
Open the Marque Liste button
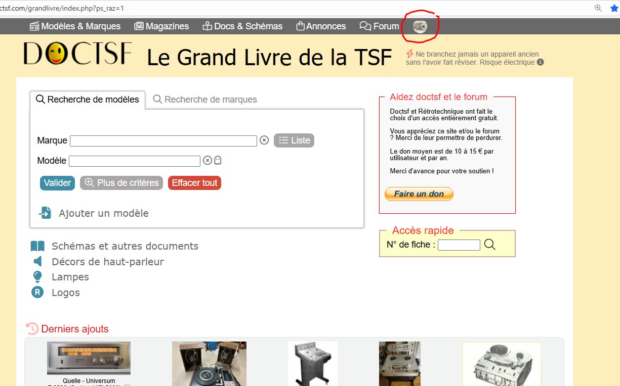point(294,140)
